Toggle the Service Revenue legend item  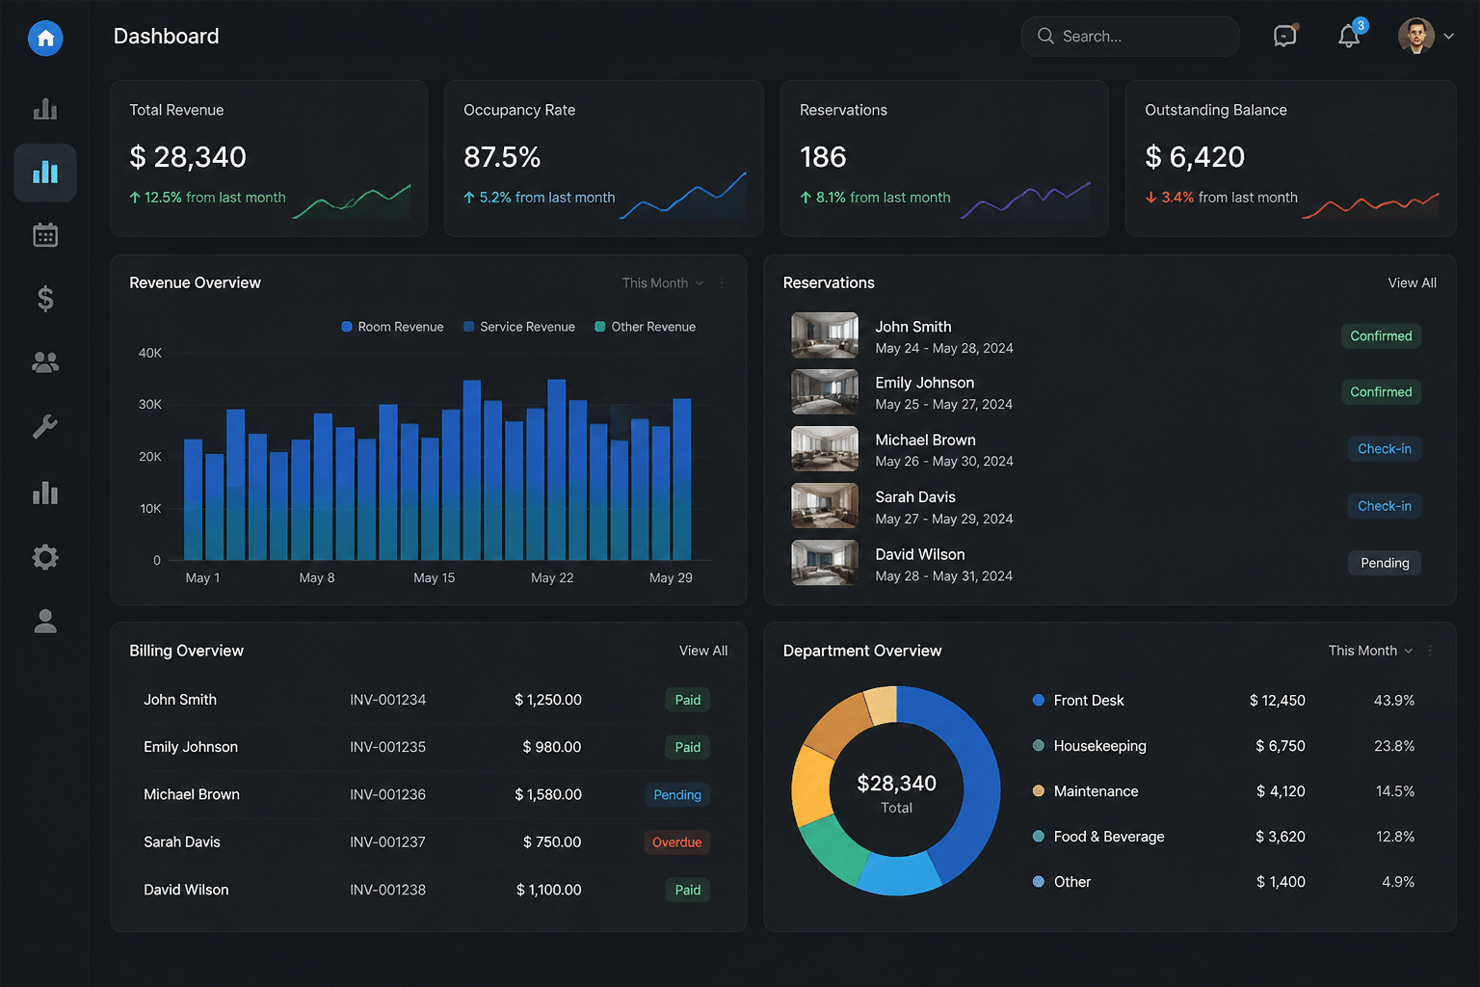pos(519,327)
